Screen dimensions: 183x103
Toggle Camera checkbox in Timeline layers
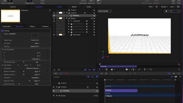[x=54, y=87]
